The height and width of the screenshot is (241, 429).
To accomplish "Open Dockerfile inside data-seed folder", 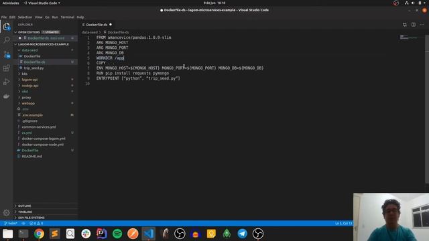I will click(x=32, y=56).
